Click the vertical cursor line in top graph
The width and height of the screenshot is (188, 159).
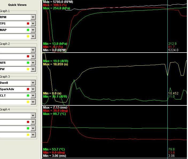(168, 27)
